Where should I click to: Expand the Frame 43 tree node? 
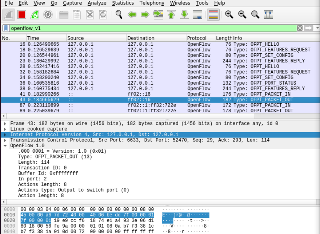point(5,123)
